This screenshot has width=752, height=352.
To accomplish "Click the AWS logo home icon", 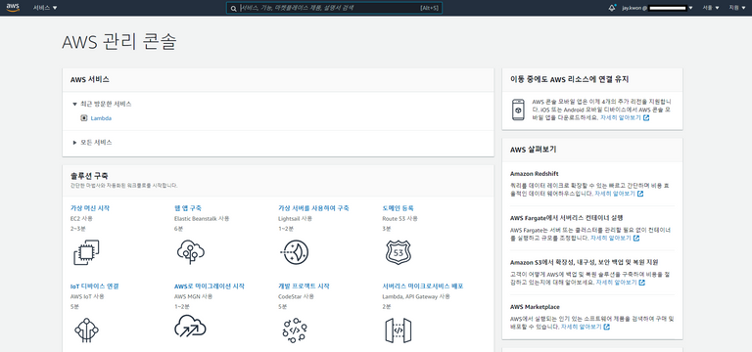I will (13, 8).
